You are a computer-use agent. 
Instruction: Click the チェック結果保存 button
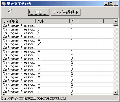[66, 12]
